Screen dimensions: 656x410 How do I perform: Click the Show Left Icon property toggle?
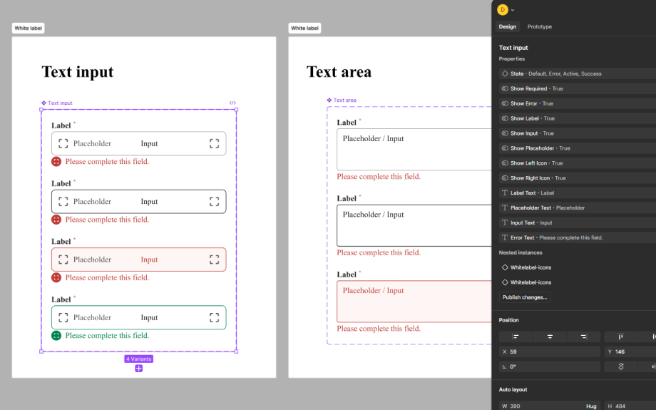505,163
